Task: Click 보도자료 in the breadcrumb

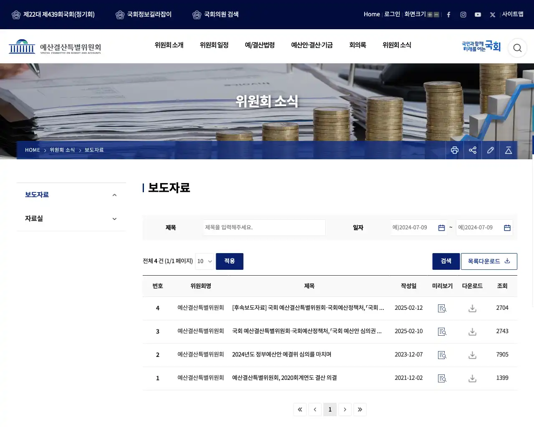Action: (94, 150)
